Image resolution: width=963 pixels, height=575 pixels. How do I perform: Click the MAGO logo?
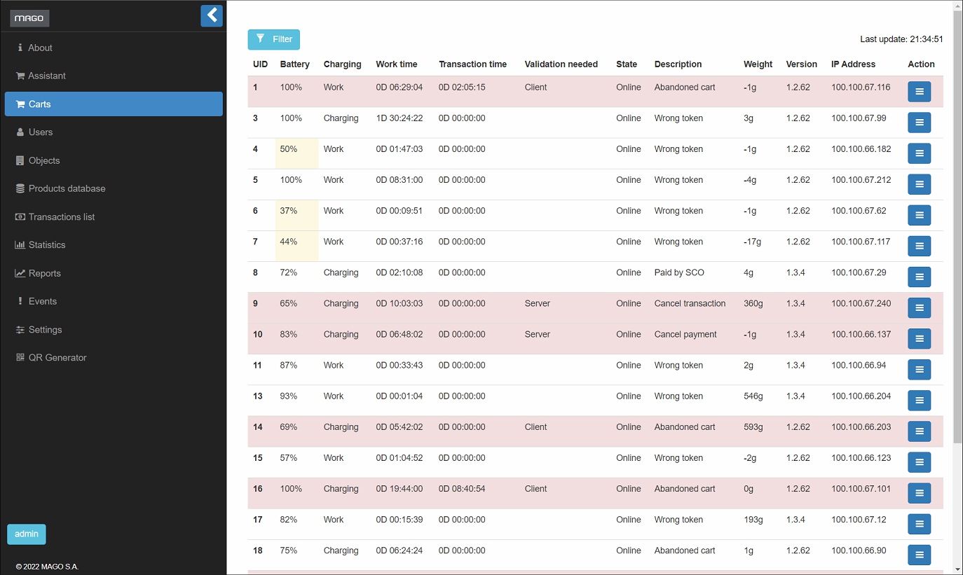[29, 19]
